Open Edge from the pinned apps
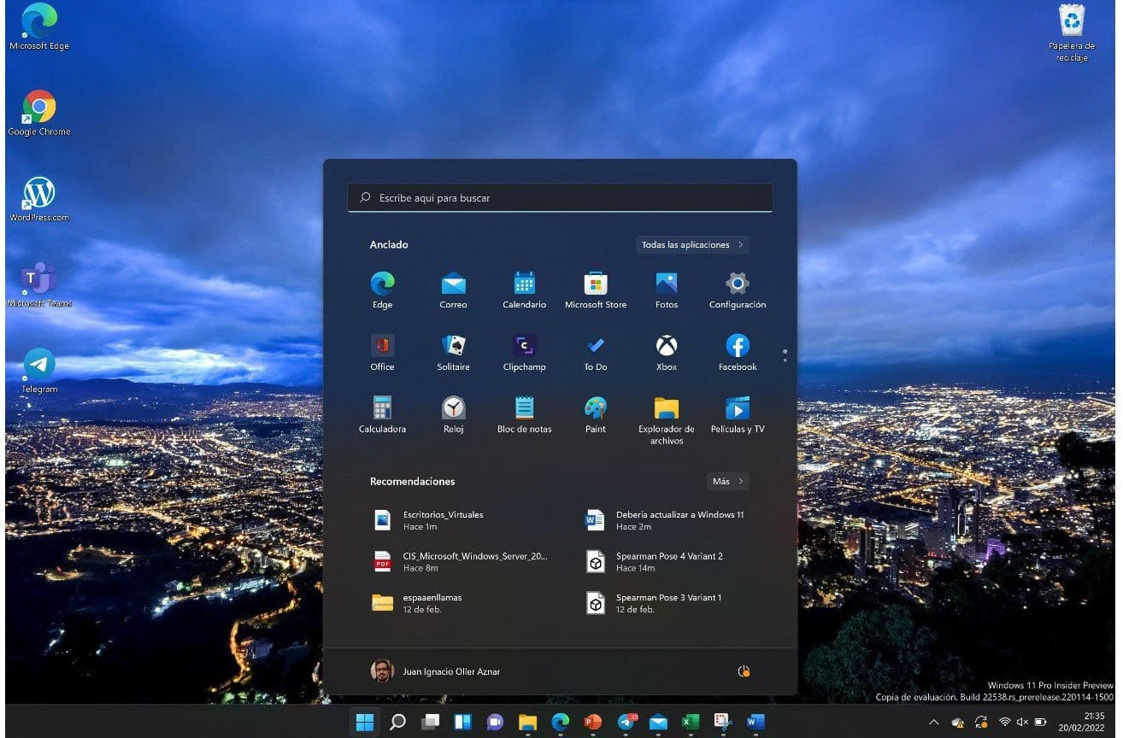The image size is (1123, 738). pos(382,290)
